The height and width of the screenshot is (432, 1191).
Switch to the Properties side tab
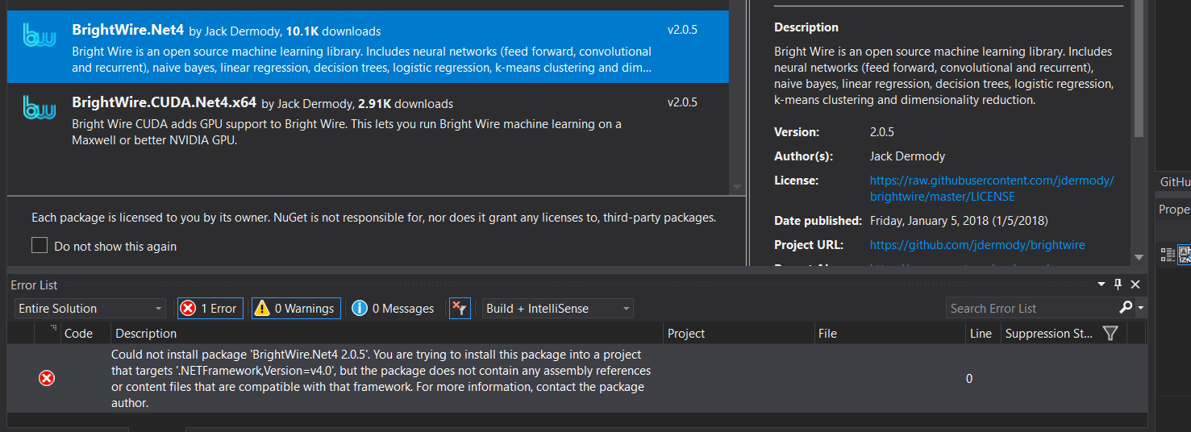(1175, 210)
